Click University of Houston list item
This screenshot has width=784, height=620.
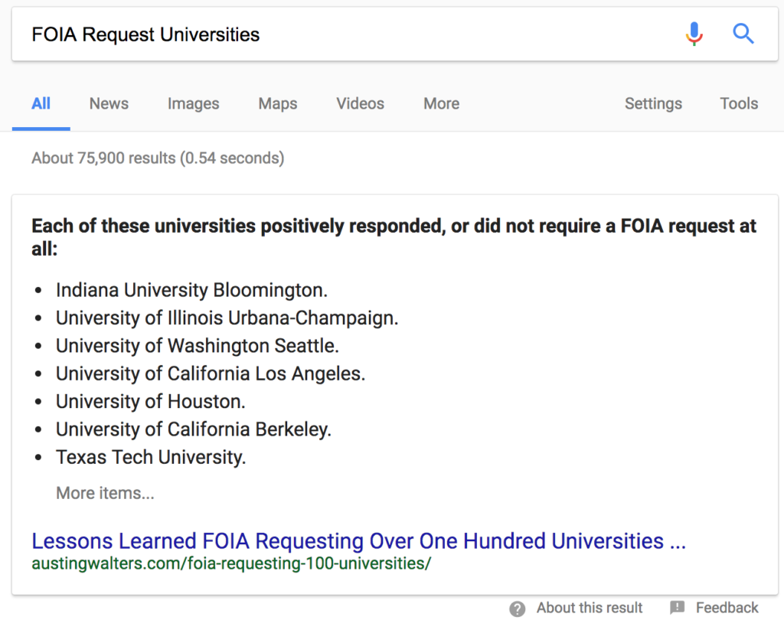pos(151,402)
